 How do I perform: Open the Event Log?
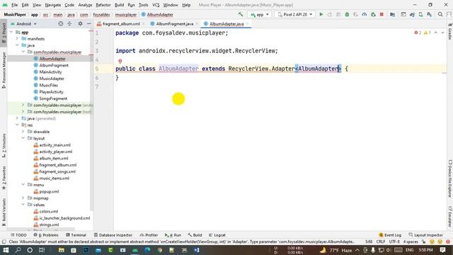(390, 235)
